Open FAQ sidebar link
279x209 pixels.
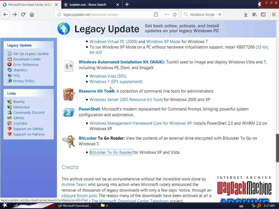click(x=17, y=76)
